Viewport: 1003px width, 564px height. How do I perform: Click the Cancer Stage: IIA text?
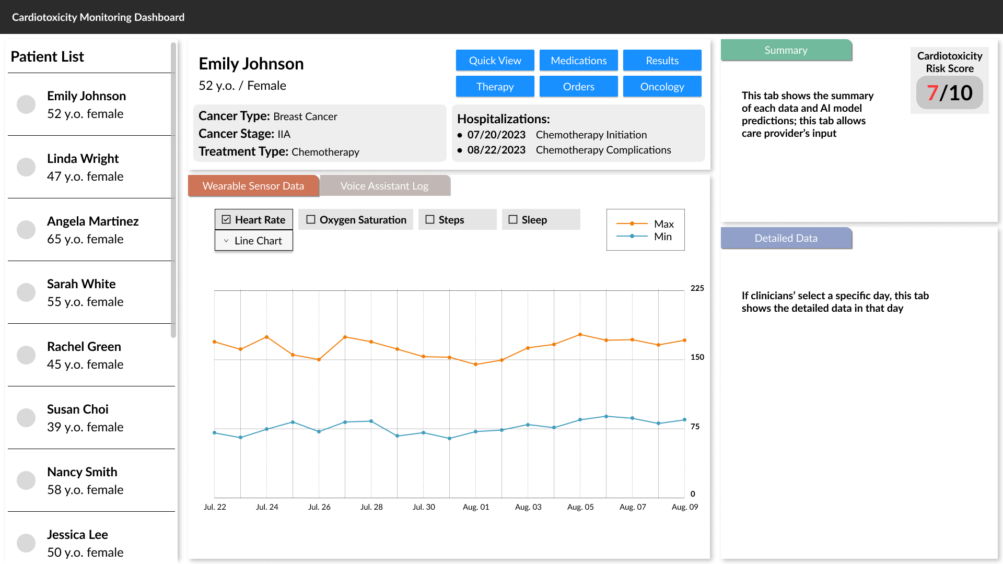coord(244,134)
